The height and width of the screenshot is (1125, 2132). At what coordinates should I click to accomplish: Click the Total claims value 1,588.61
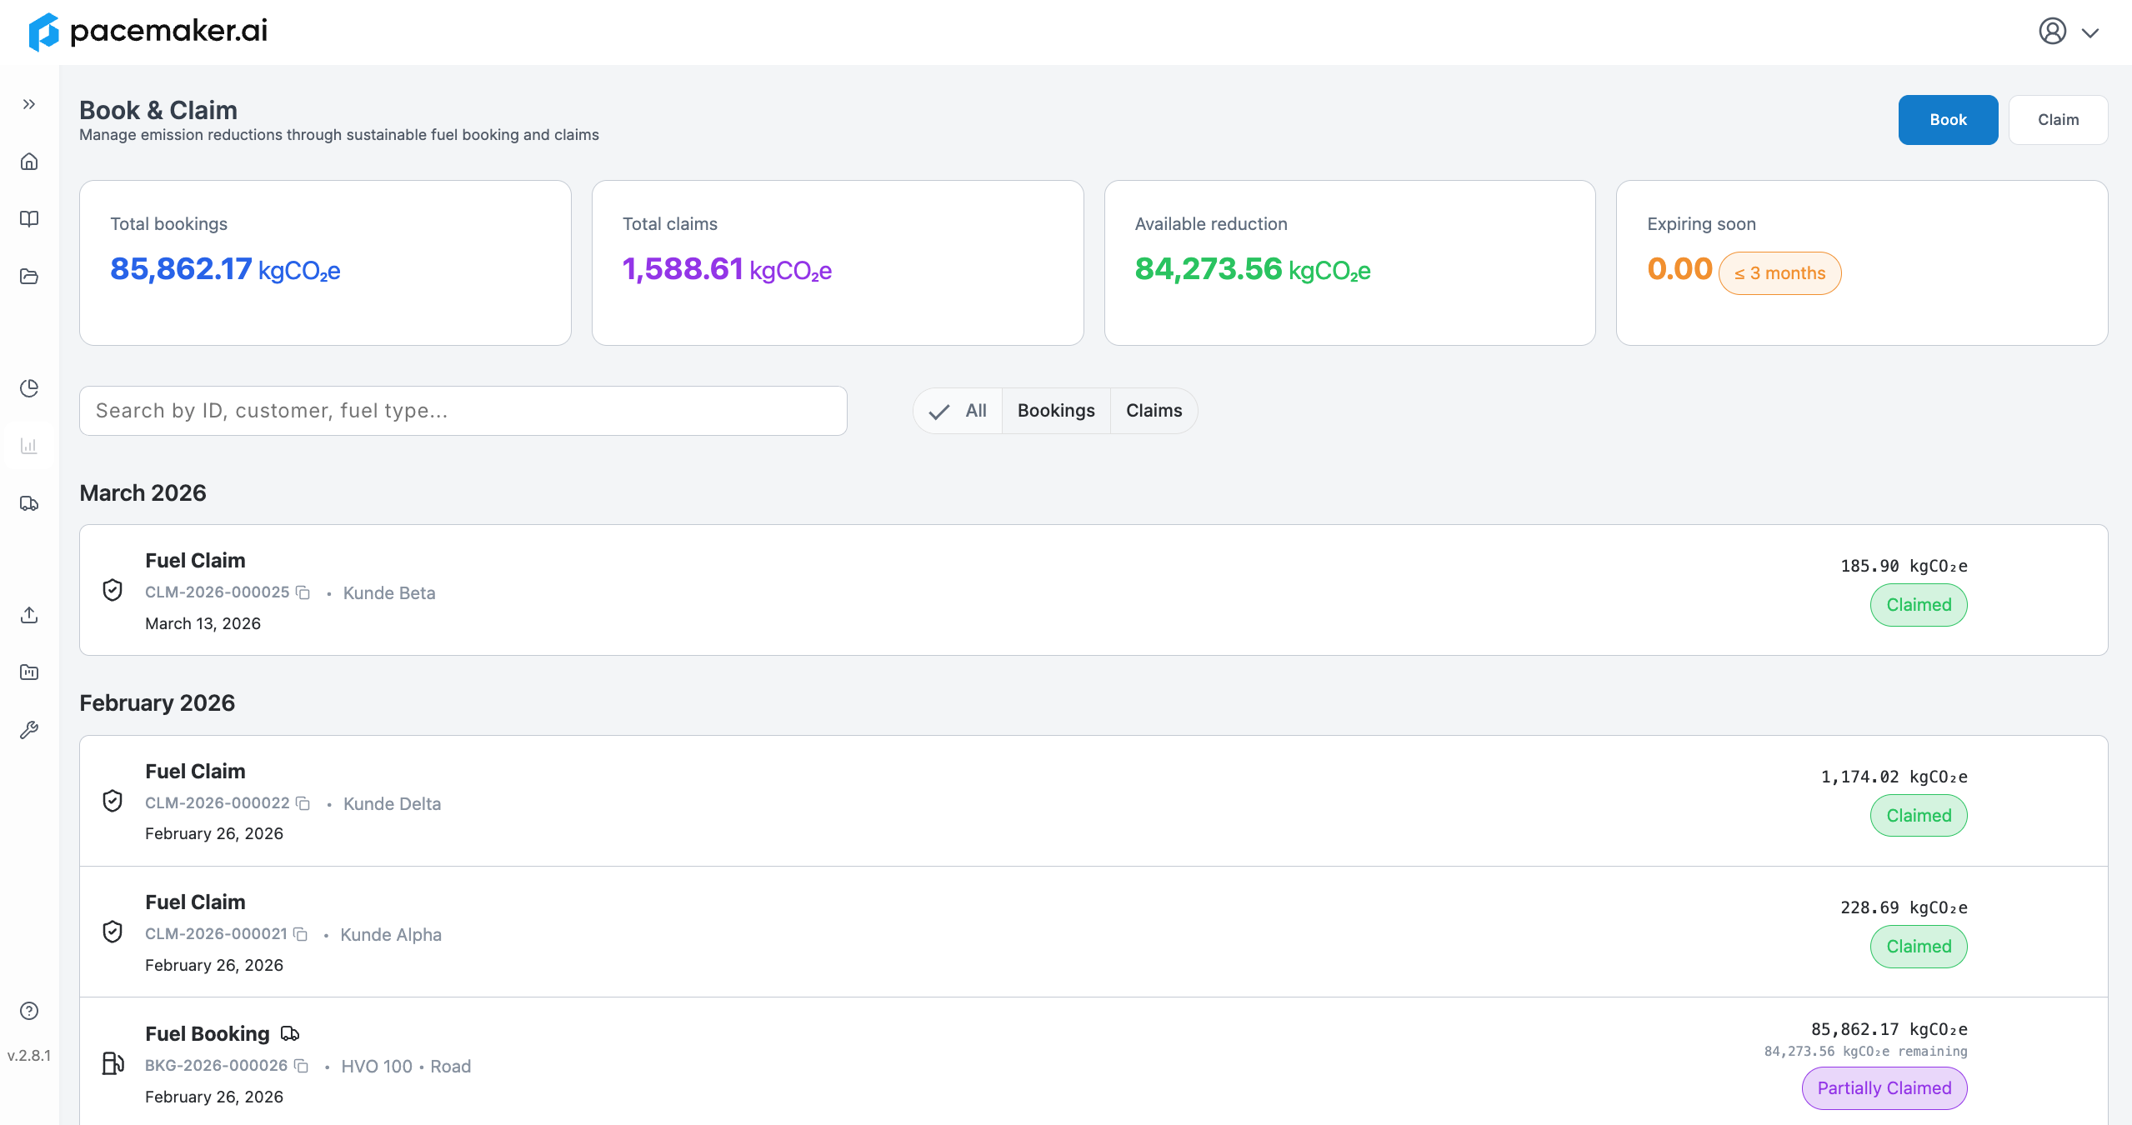pyautogui.click(x=683, y=269)
